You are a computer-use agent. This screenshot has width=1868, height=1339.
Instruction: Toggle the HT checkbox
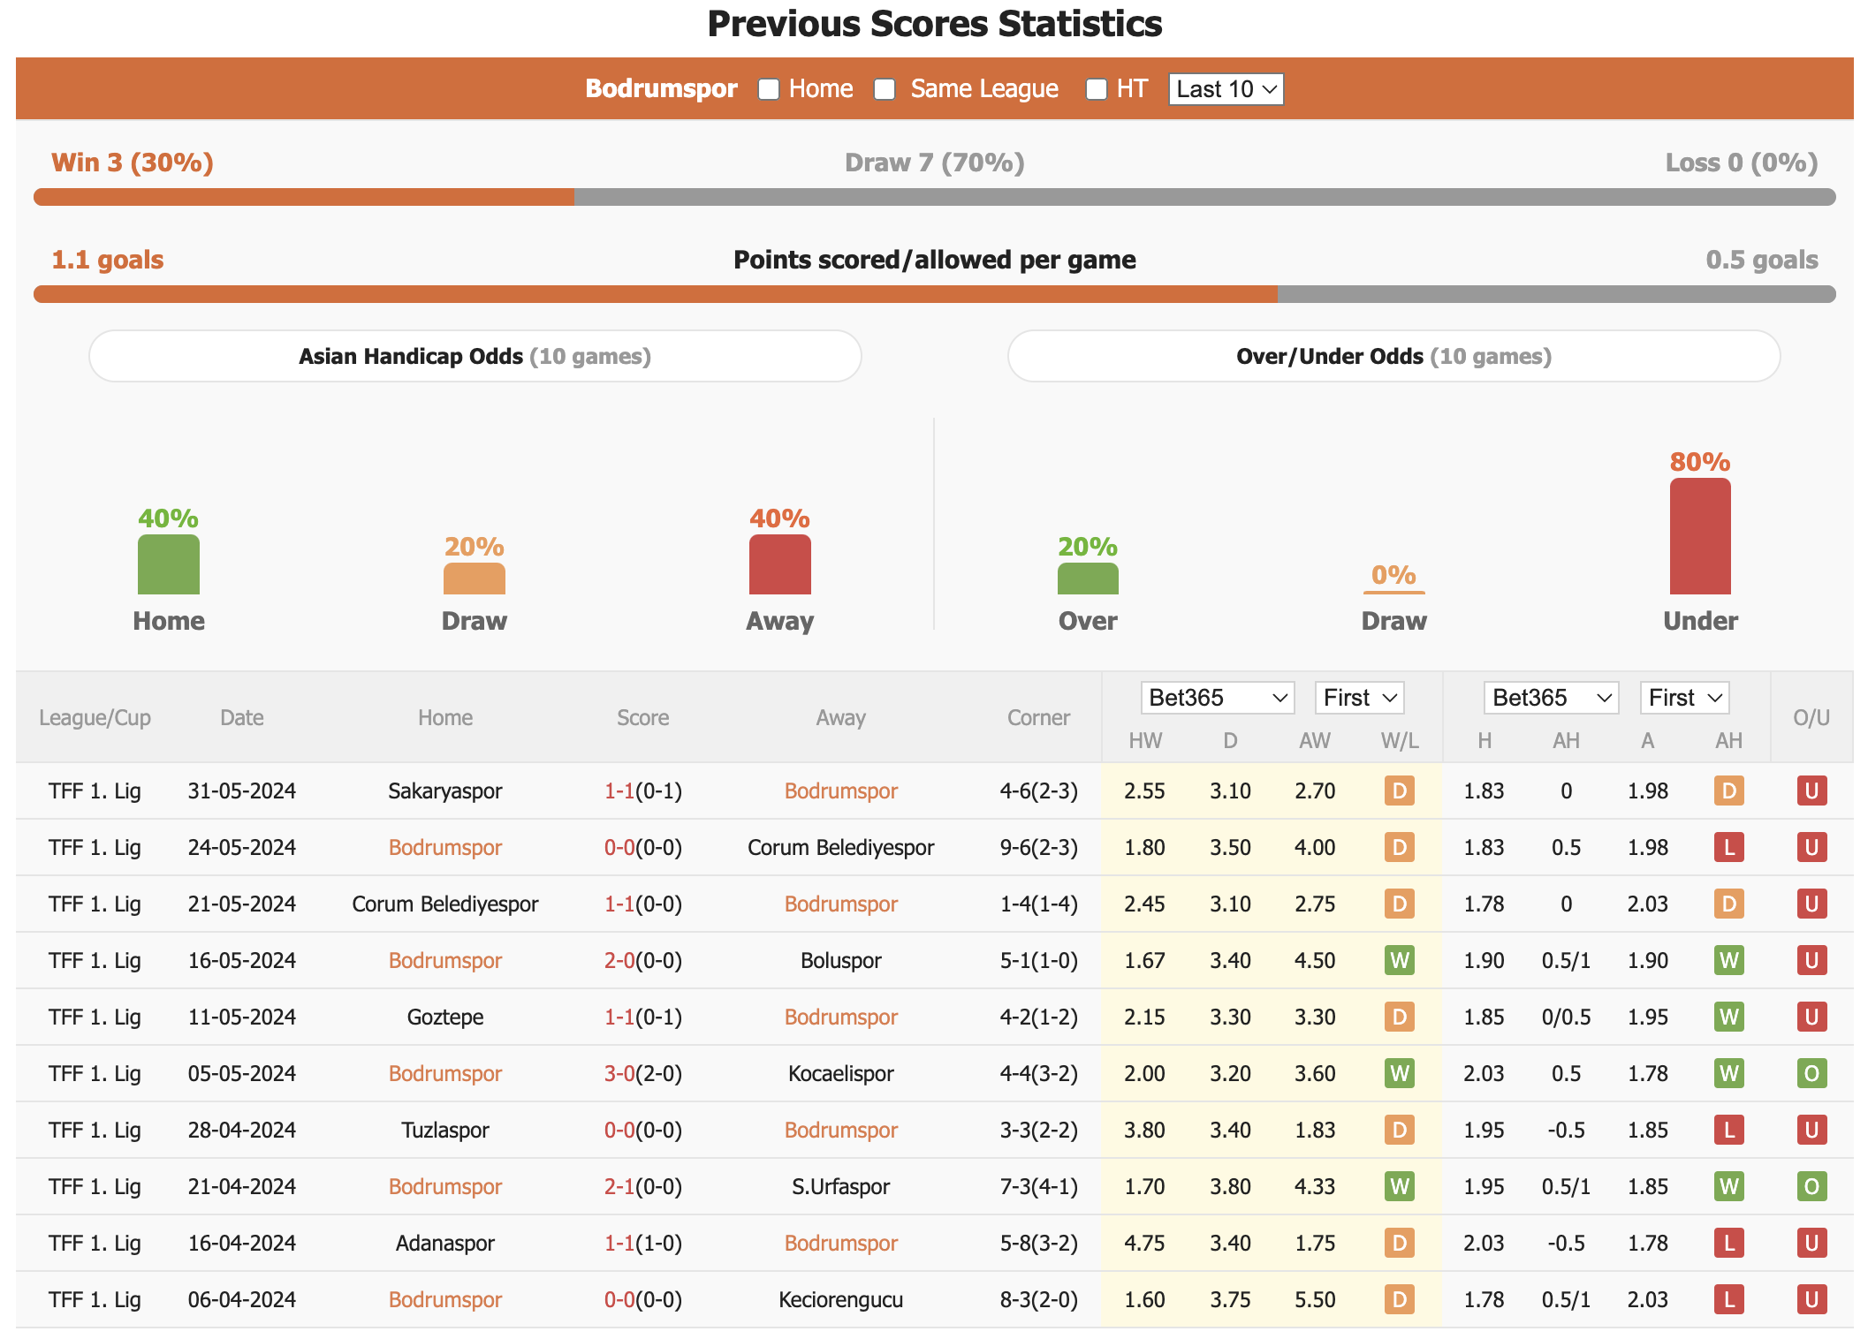pos(1096,89)
